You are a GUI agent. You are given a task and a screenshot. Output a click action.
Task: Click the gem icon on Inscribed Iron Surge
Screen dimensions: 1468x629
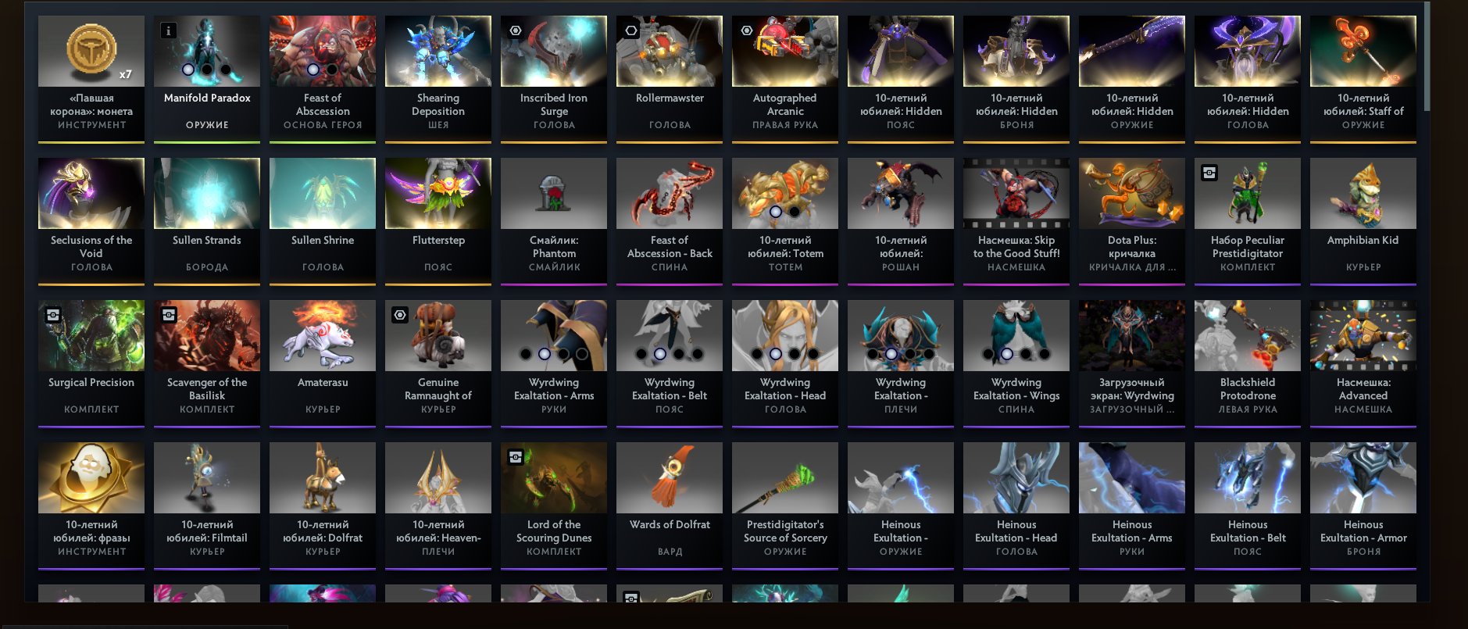(516, 30)
